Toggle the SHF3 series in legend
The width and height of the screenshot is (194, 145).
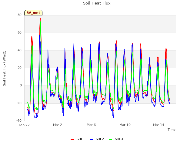pyautogui.click(x=116, y=139)
